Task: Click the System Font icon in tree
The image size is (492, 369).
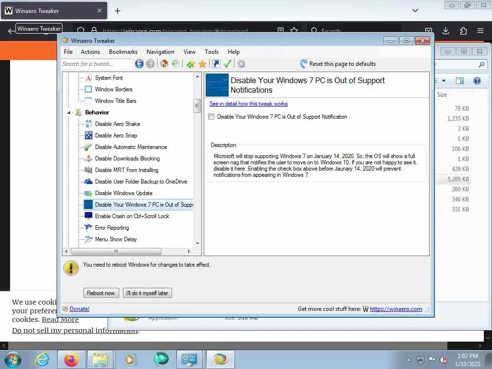Action: [x=88, y=77]
